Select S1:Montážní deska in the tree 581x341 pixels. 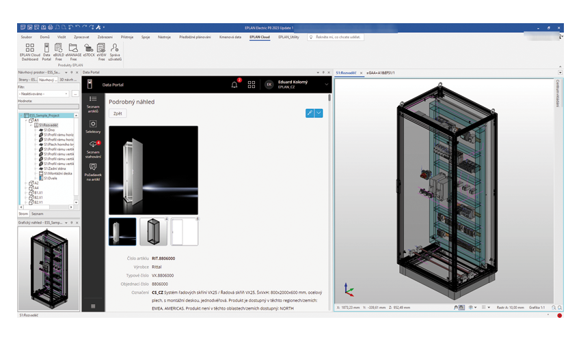click(58, 173)
